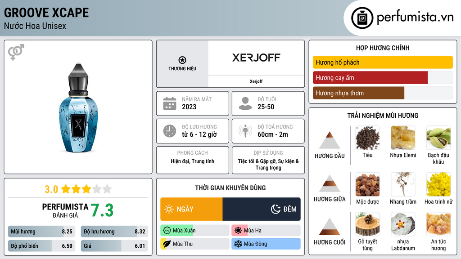This screenshot has height=259, width=461.
Task: Click the clock icon for Độ lưu hương
Action: coord(169,131)
